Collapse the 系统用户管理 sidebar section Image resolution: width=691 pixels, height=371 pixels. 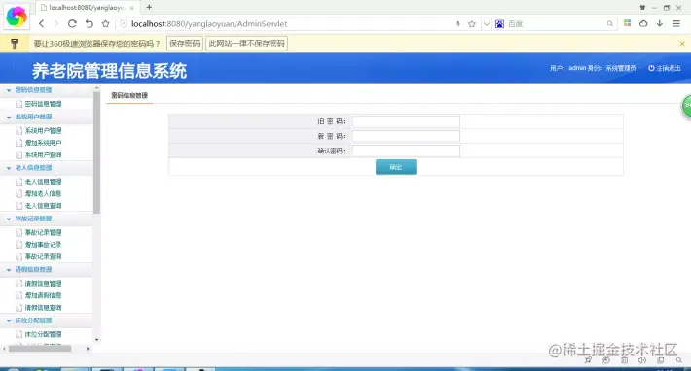point(9,118)
